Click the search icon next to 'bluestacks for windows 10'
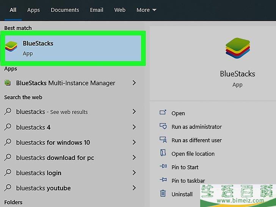Viewport: 276px width, 207px height. tap(8, 142)
